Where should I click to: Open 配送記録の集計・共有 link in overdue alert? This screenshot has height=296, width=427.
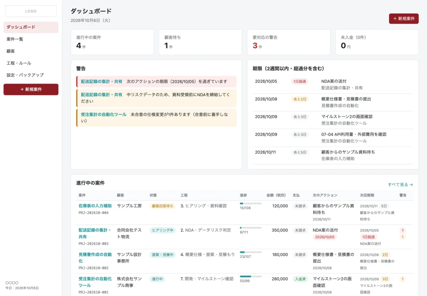(x=102, y=82)
